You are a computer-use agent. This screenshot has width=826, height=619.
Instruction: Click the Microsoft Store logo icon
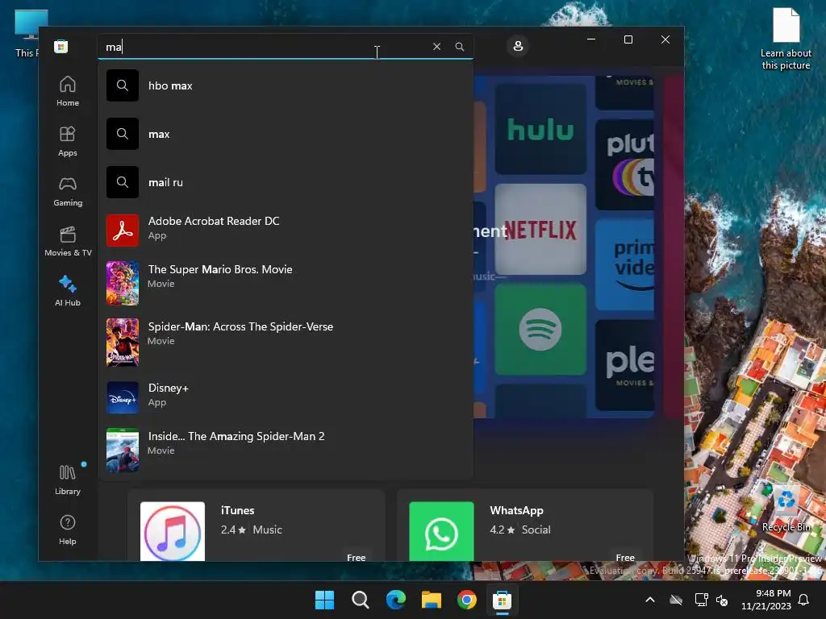tap(61, 46)
